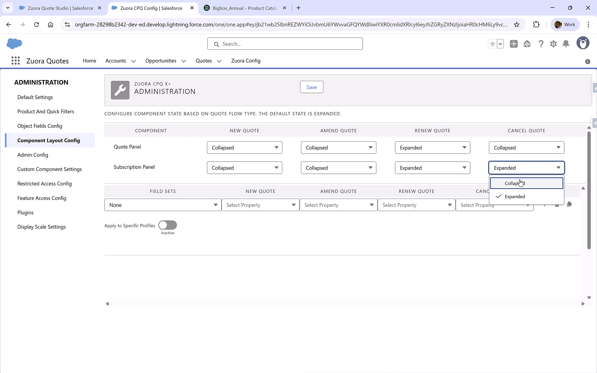Click the Salesforce setup gear icon
The height and width of the screenshot is (373, 597).
[x=553, y=44]
